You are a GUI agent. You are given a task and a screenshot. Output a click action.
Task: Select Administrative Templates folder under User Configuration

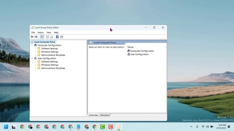(x=53, y=68)
